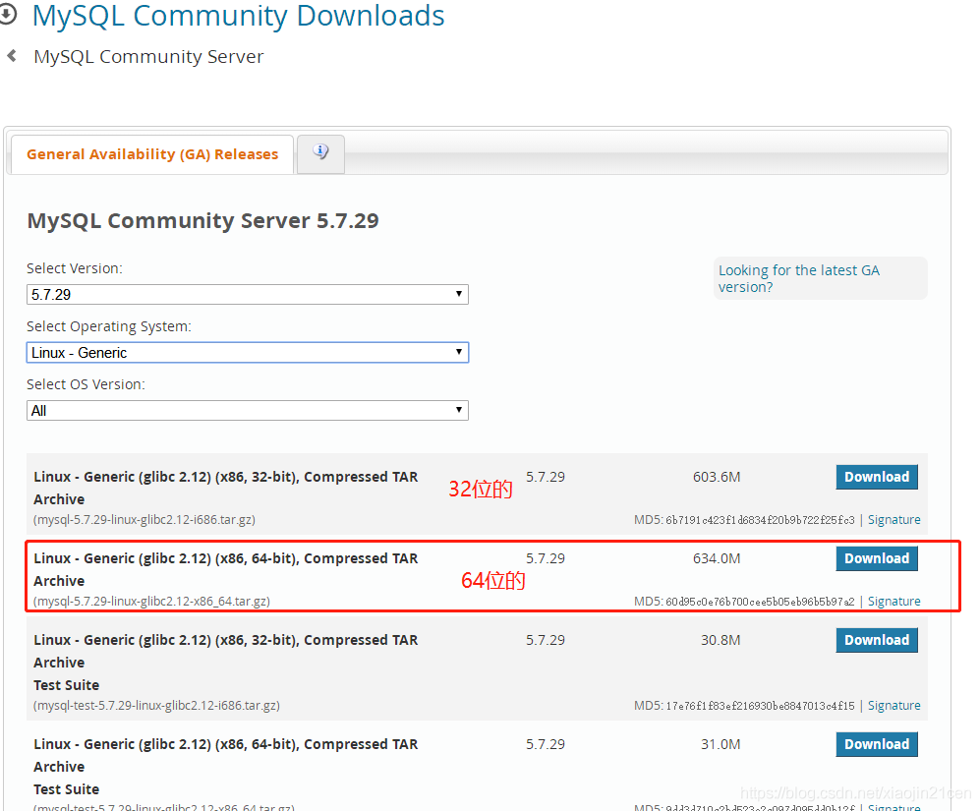Click the 64-bit Archive Test Suite title
Image resolution: width=980 pixels, height=811 pixels.
[x=226, y=767]
